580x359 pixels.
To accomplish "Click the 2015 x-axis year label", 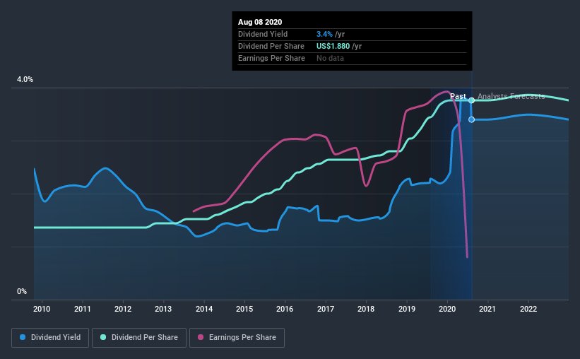I will click(x=244, y=309).
